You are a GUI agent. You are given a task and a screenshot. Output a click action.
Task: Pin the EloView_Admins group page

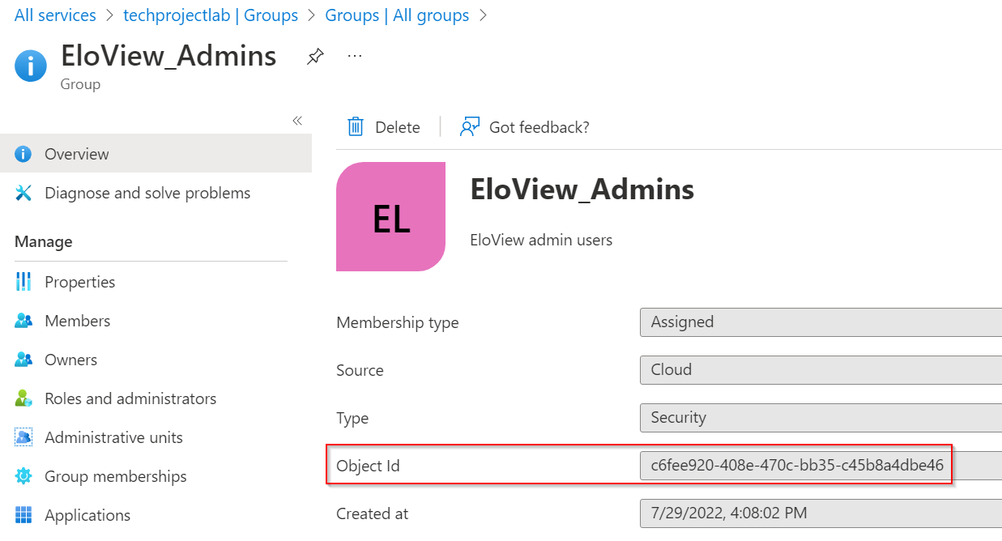[315, 57]
